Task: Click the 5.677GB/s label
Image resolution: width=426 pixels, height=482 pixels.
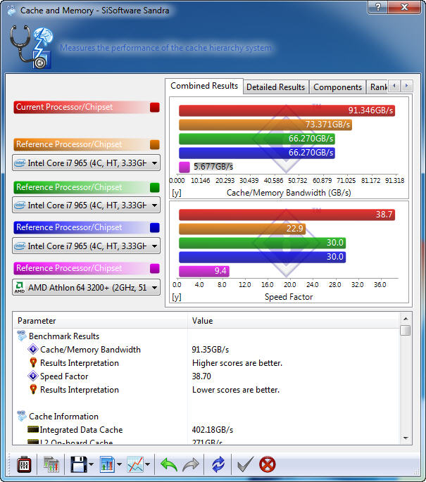Action: coord(213,167)
